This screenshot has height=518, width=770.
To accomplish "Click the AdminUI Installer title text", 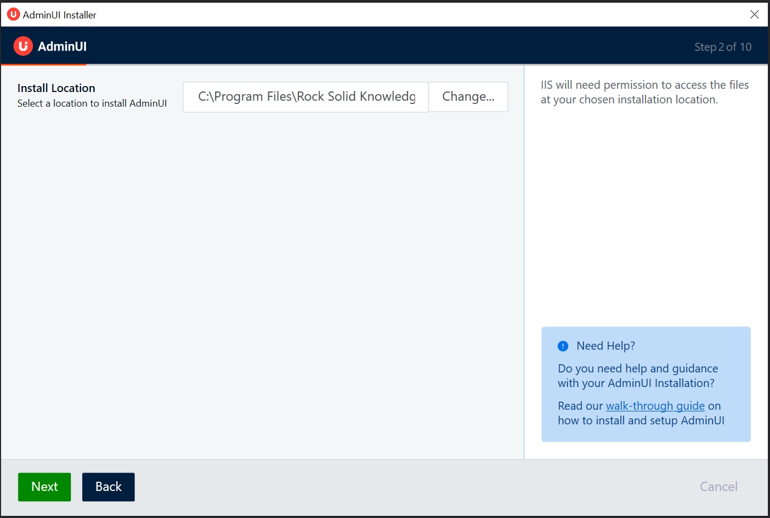I will point(59,15).
